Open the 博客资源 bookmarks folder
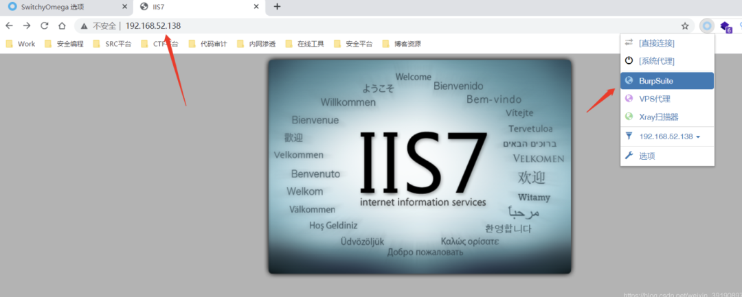742x297 pixels. (402, 44)
